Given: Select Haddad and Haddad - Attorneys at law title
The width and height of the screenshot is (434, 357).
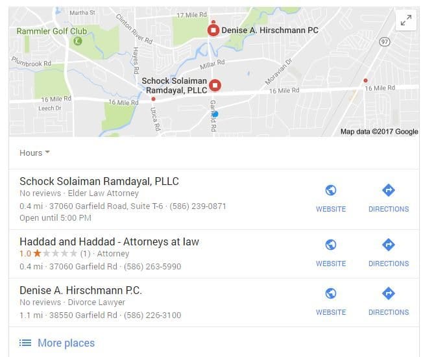Looking at the screenshot, I should (110, 241).
